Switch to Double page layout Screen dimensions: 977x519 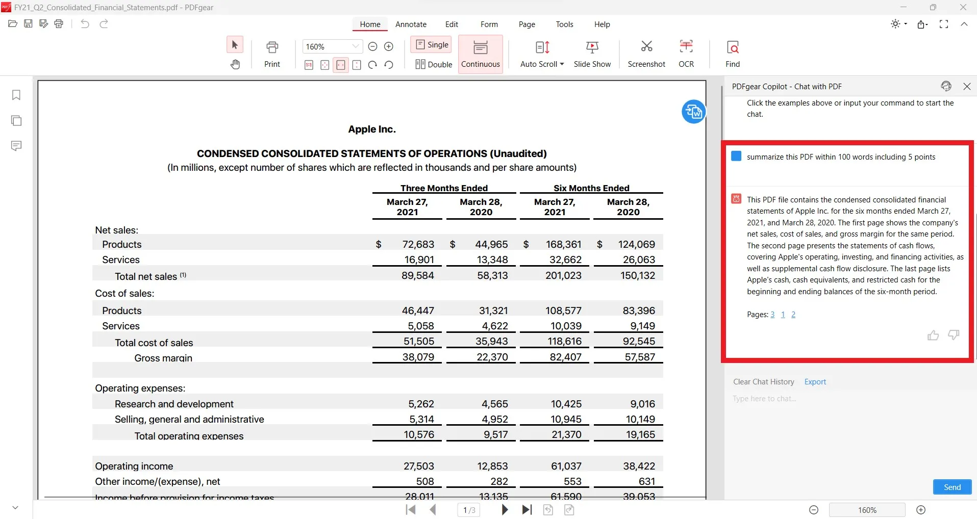(x=434, y=64)
